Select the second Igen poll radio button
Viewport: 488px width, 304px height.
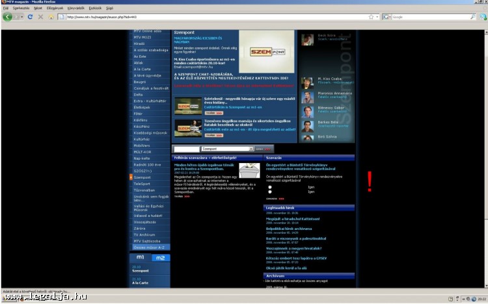[270, 192]
